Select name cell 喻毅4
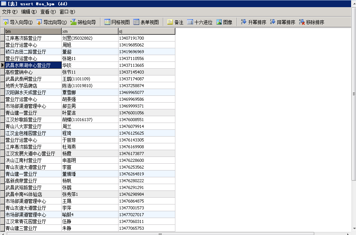 (x=90, y=215)
